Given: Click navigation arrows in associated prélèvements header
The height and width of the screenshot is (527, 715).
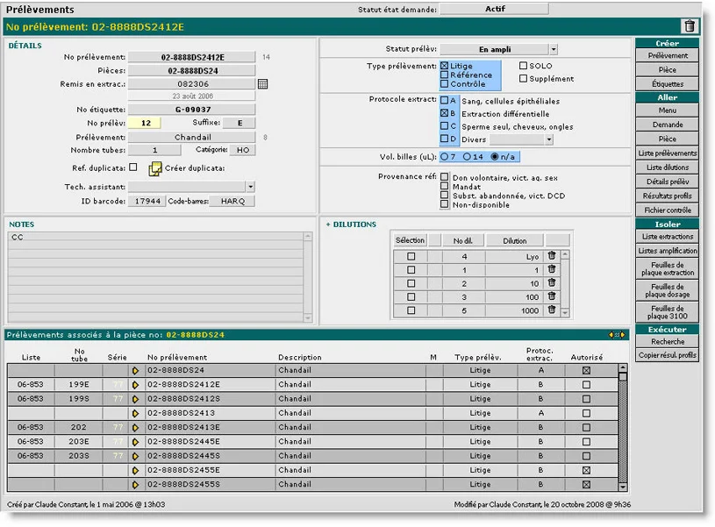Looking at the screenshot, I should [617, 335].
